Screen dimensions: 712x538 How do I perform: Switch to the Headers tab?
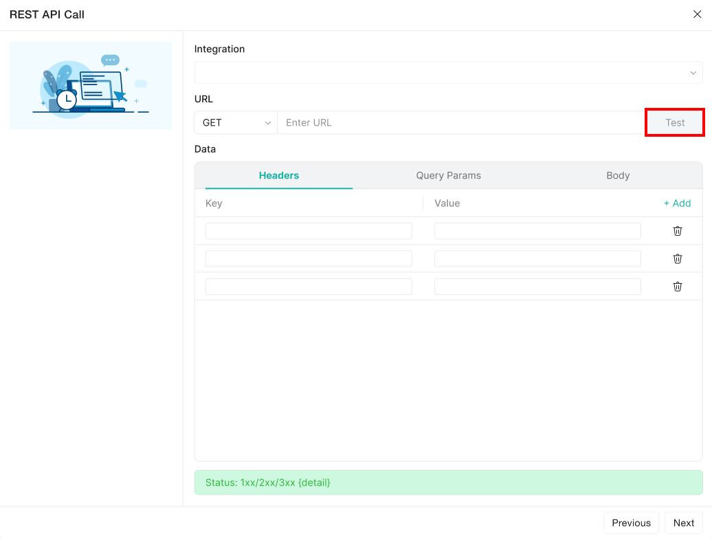click(x=279, y=175)
